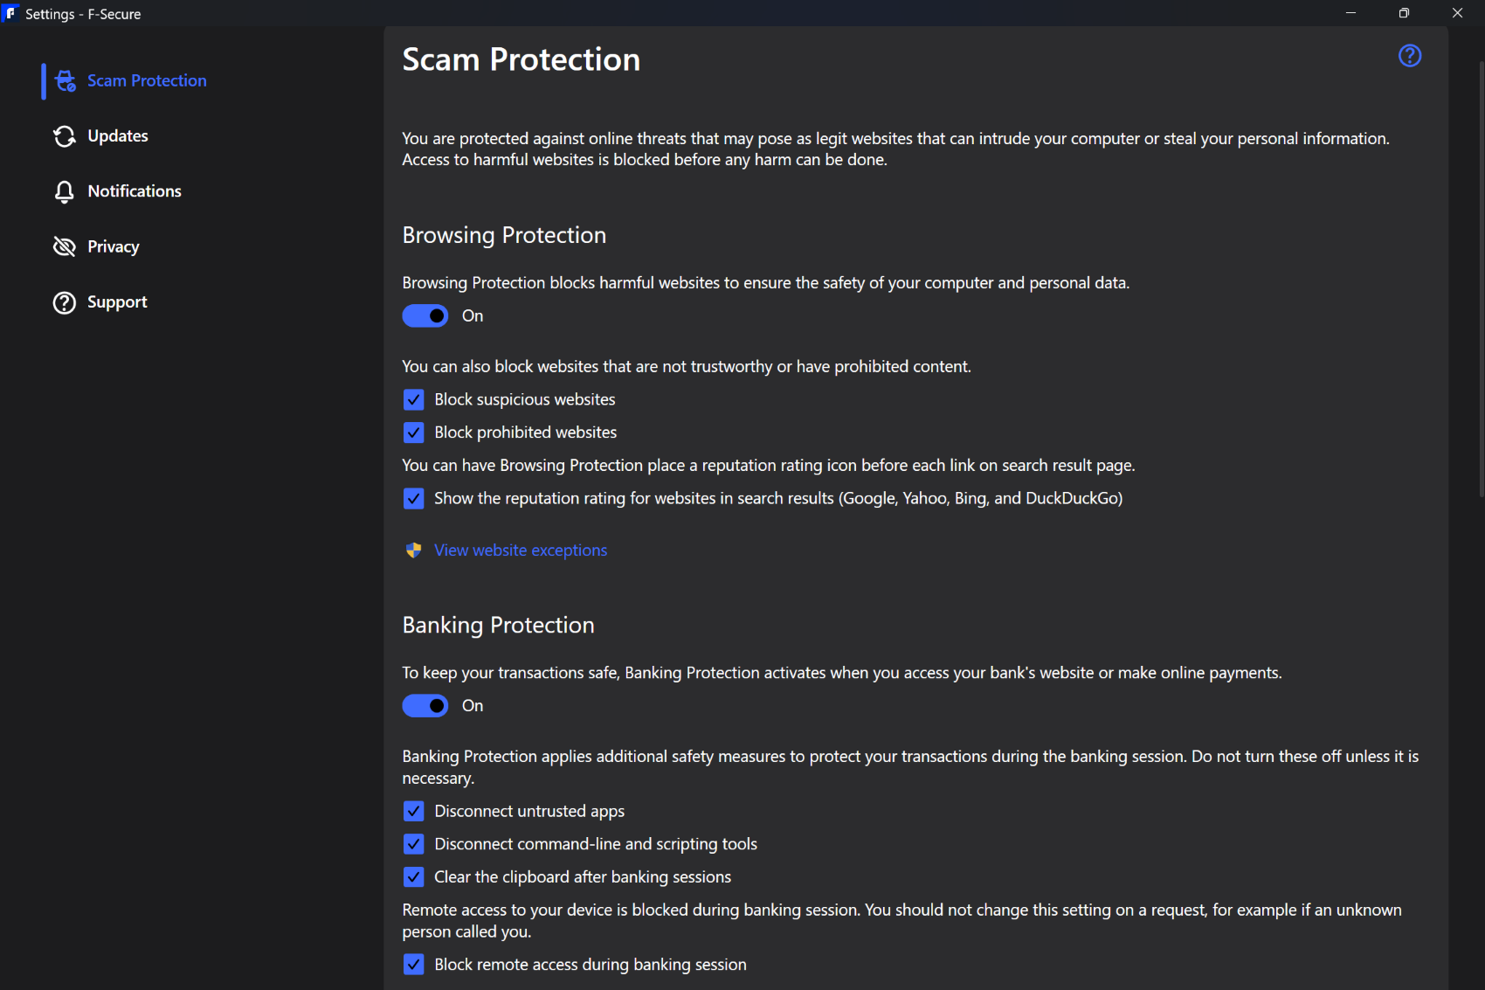This screenshot has height=990, width=1485.
Task: Uncheck Block prohibited websites
Action: pos(414,433)
